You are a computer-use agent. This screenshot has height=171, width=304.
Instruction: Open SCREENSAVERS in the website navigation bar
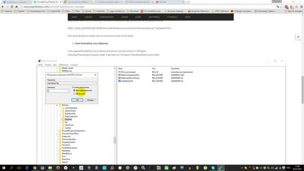pos(106,17)
